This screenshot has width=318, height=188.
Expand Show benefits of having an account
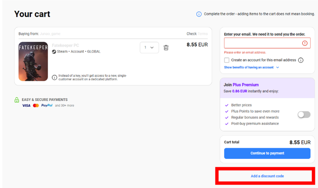[252, 67]
